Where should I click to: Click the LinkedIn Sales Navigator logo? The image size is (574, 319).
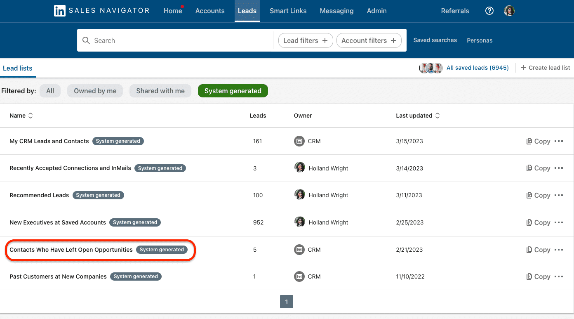click(101, 11)
